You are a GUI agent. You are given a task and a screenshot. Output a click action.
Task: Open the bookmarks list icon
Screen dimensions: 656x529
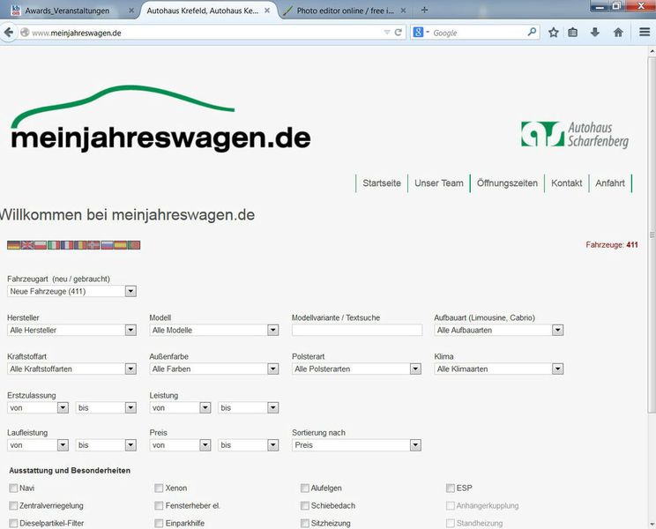tap(573, 33)
